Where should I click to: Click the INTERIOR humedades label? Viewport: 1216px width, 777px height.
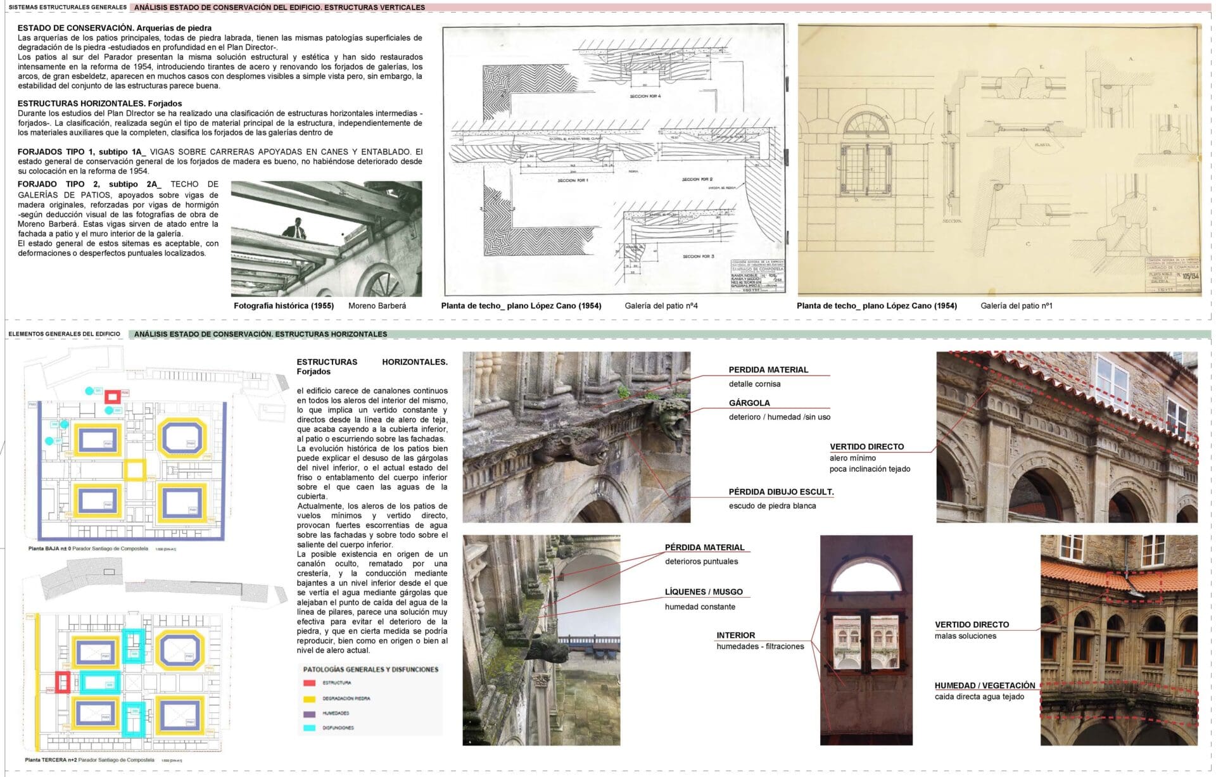pyautogui.click(x=735, y=635)
